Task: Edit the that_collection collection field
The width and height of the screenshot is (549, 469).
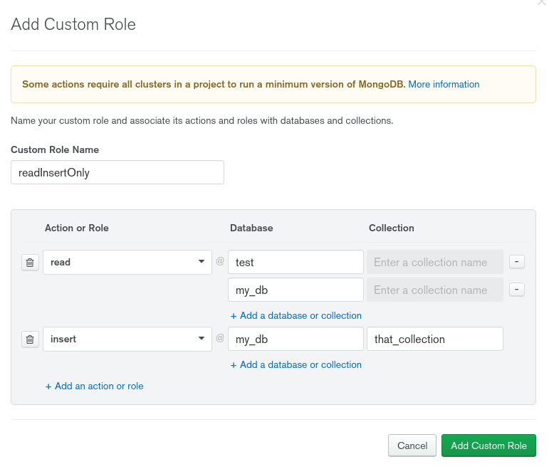Action: click(x=434, y=339)
